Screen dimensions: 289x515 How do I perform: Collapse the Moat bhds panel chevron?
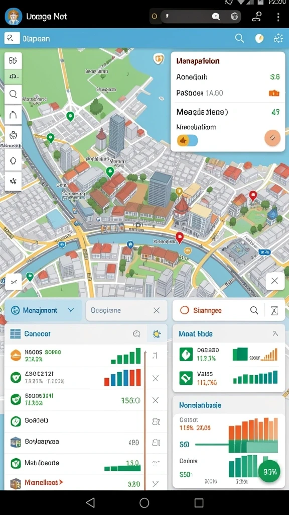click(275, 334)
